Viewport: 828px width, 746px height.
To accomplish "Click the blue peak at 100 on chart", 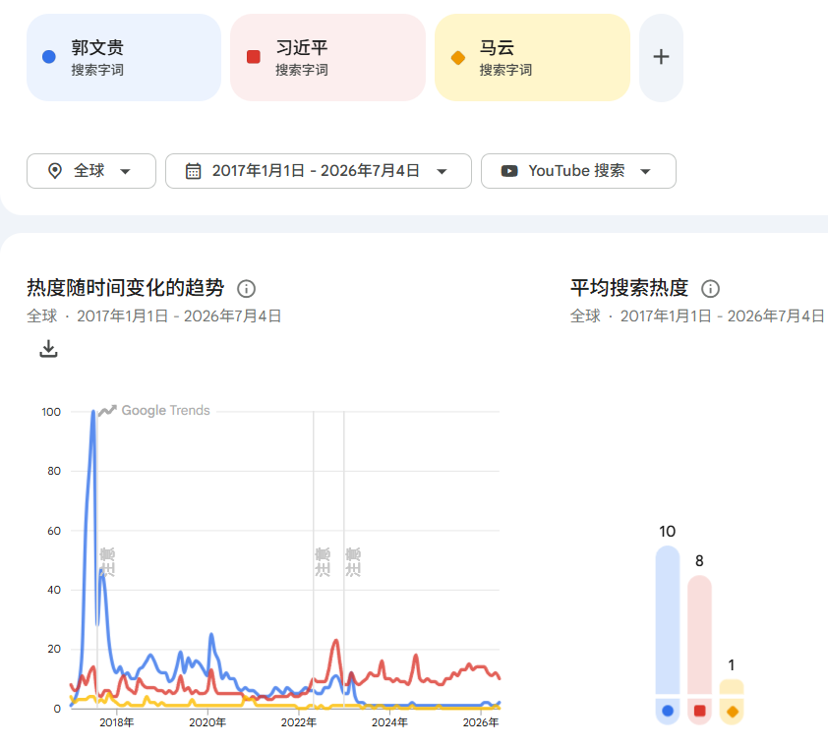I will click(93, 413).
